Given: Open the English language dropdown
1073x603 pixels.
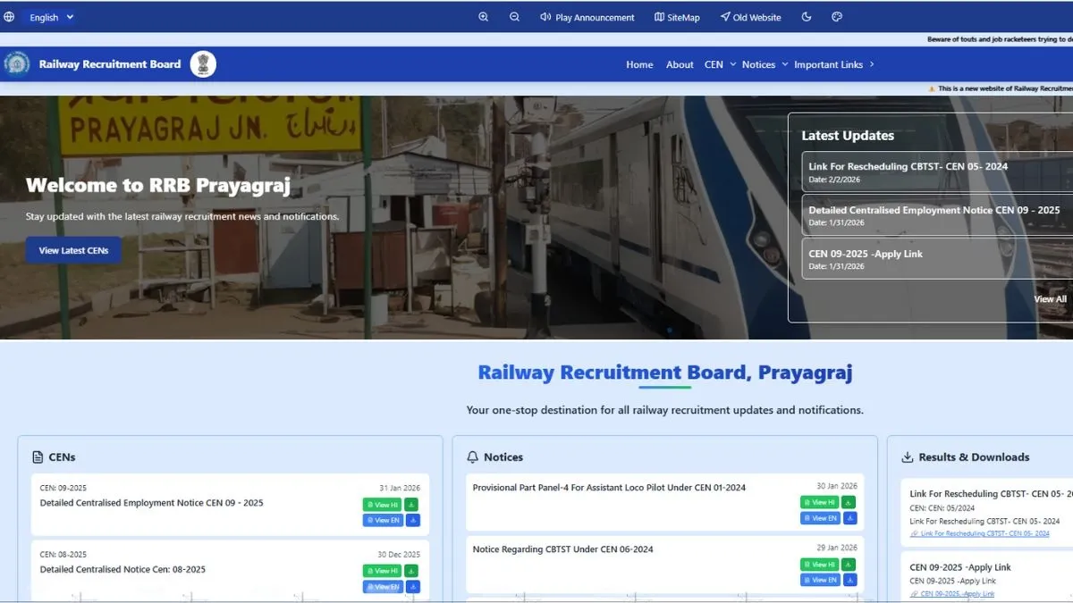Looking at the screenshot, I should click(51, 17).
